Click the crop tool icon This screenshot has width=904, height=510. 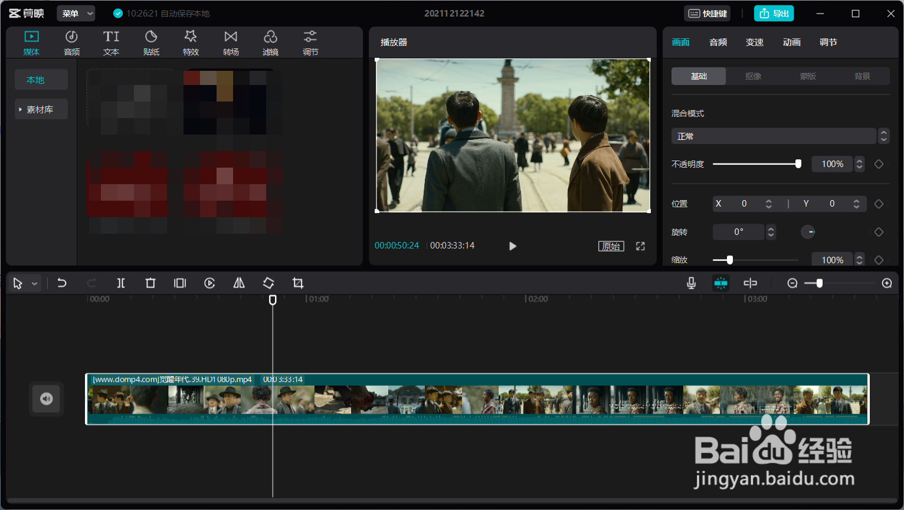point(298,283)
